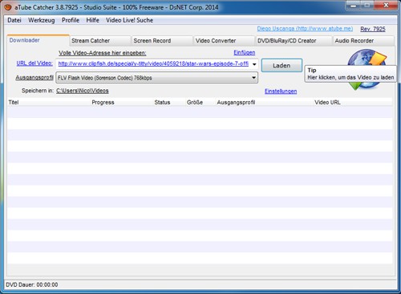401x294 pixels.
Task: Open the Hilfe menu
Action: (x=92, y=20)
